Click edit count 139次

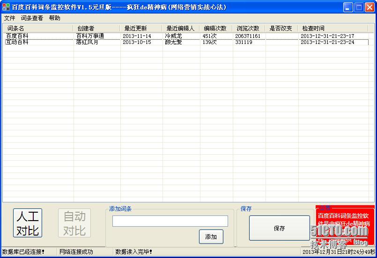pyautogui.click(x=209, y=42)
